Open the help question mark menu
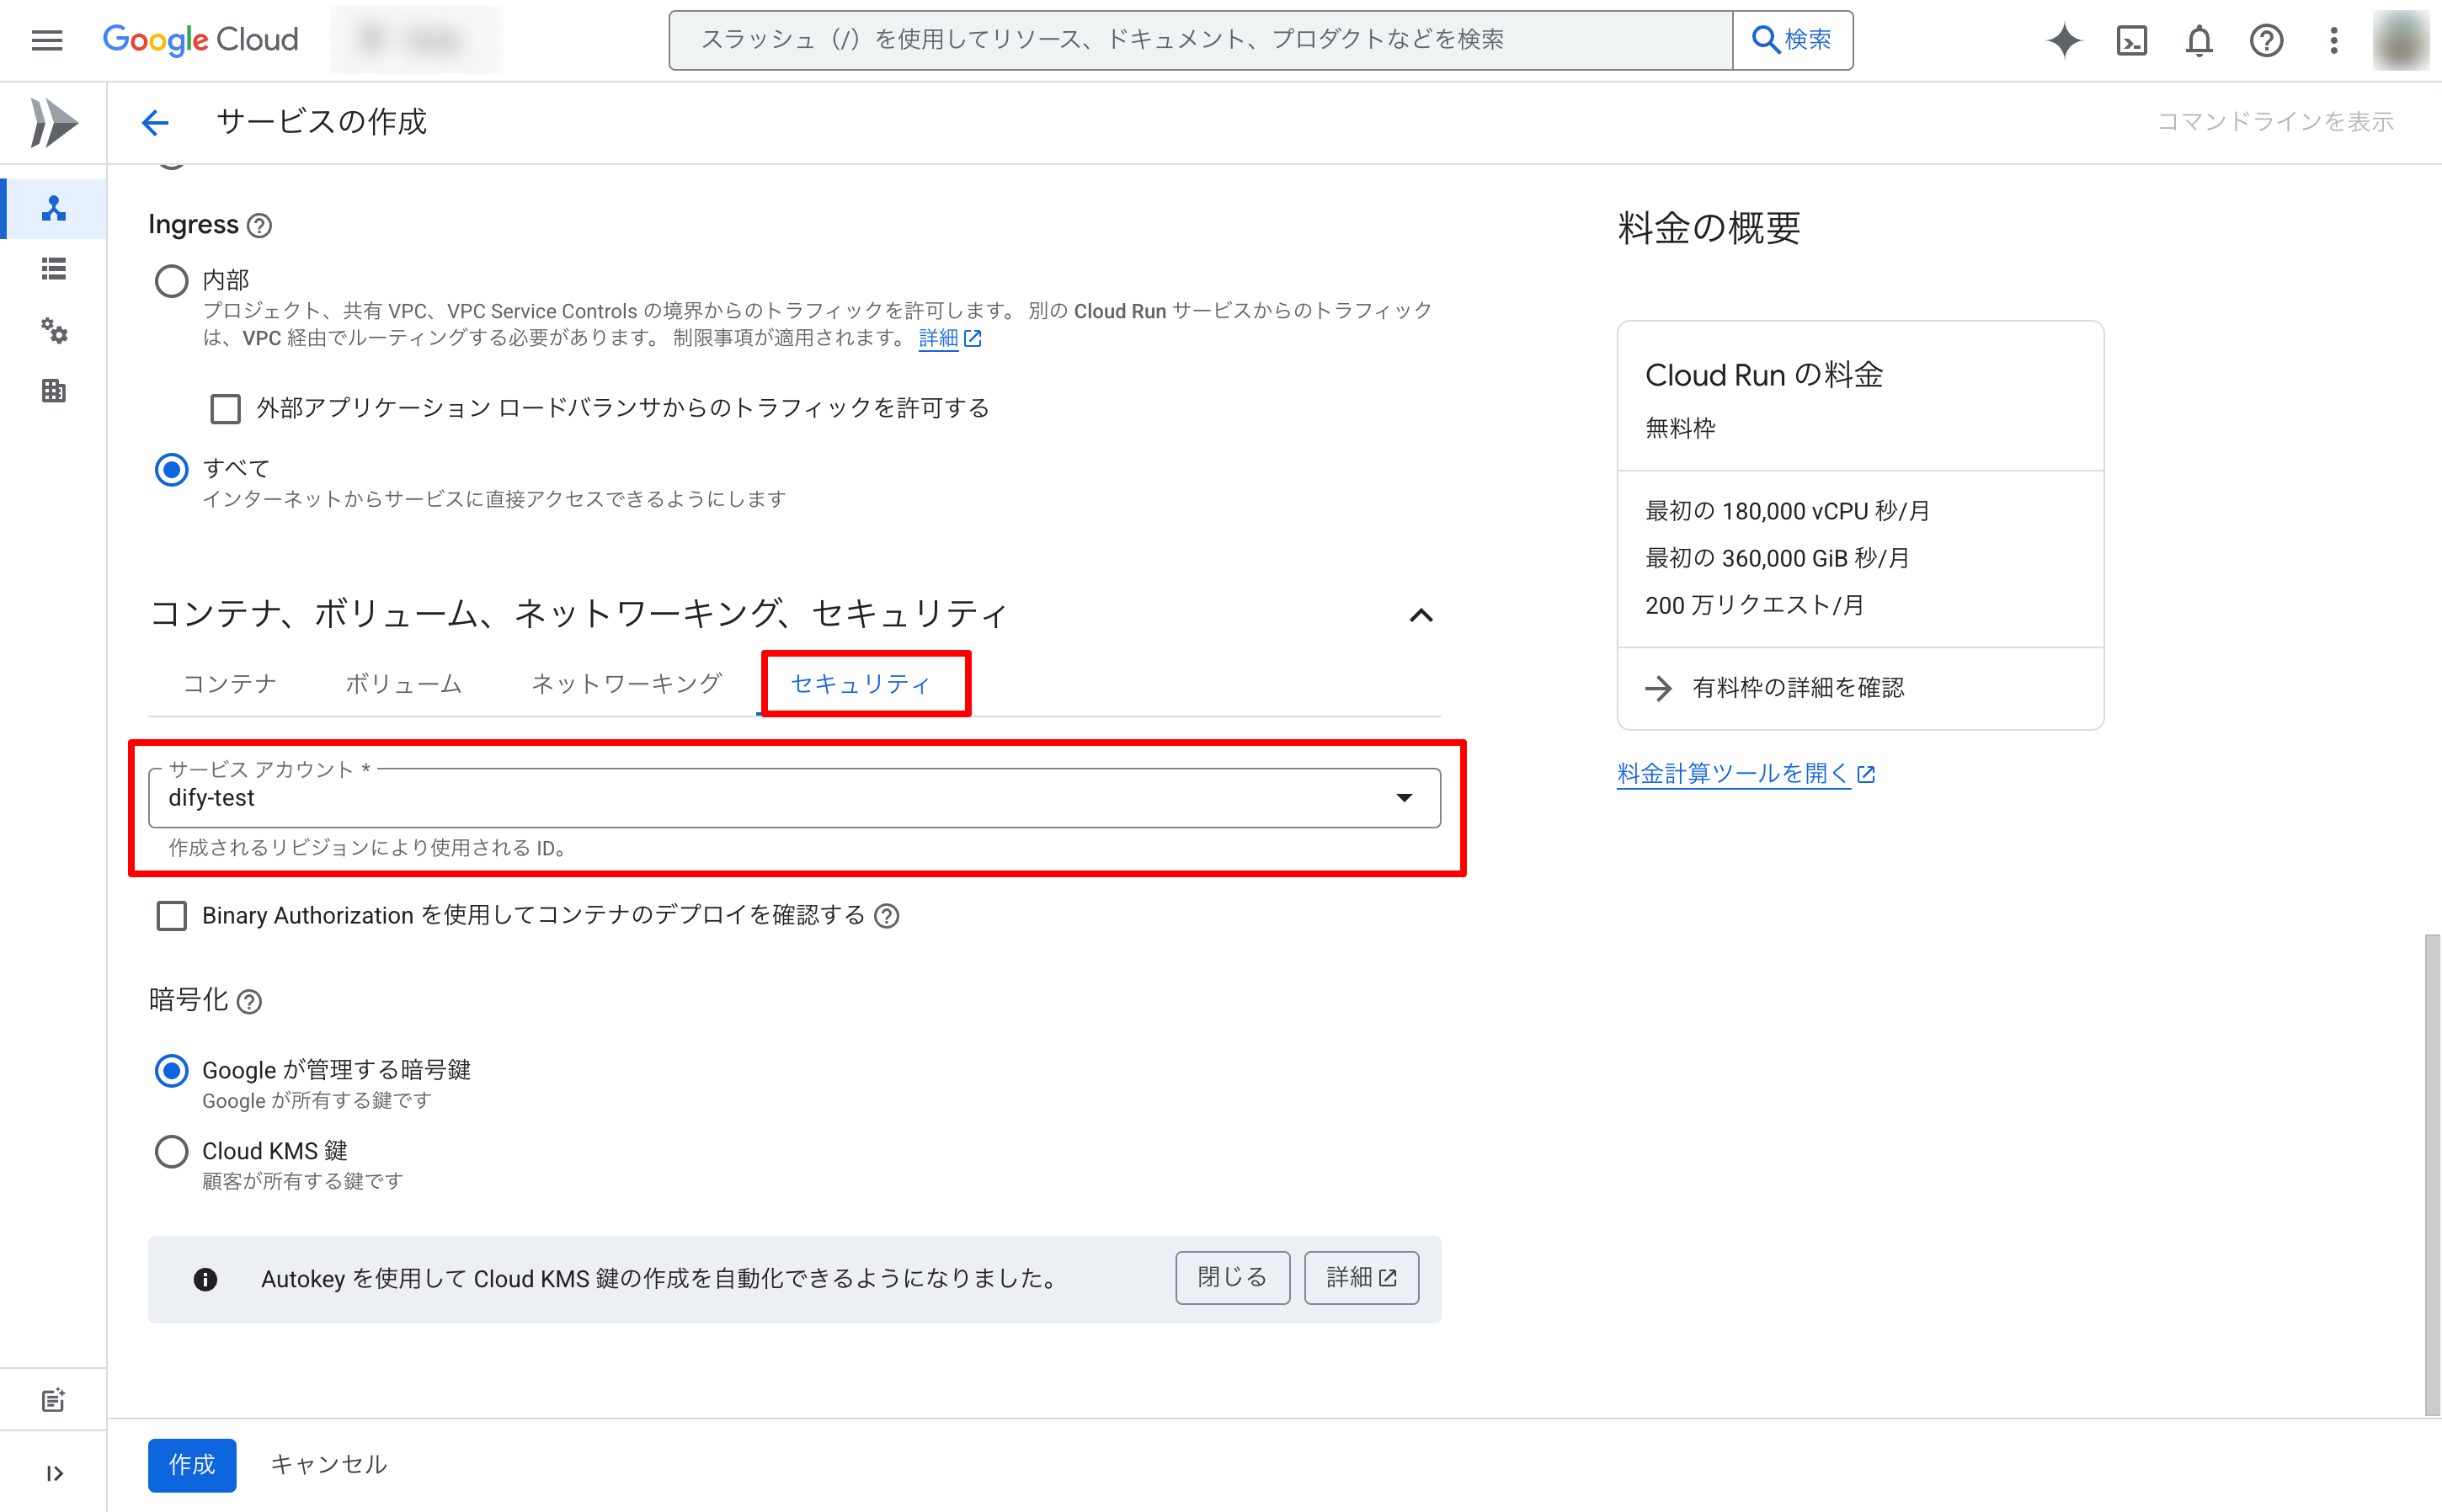This screenshot has height=1512, width=2442. tap(2265, 40)
